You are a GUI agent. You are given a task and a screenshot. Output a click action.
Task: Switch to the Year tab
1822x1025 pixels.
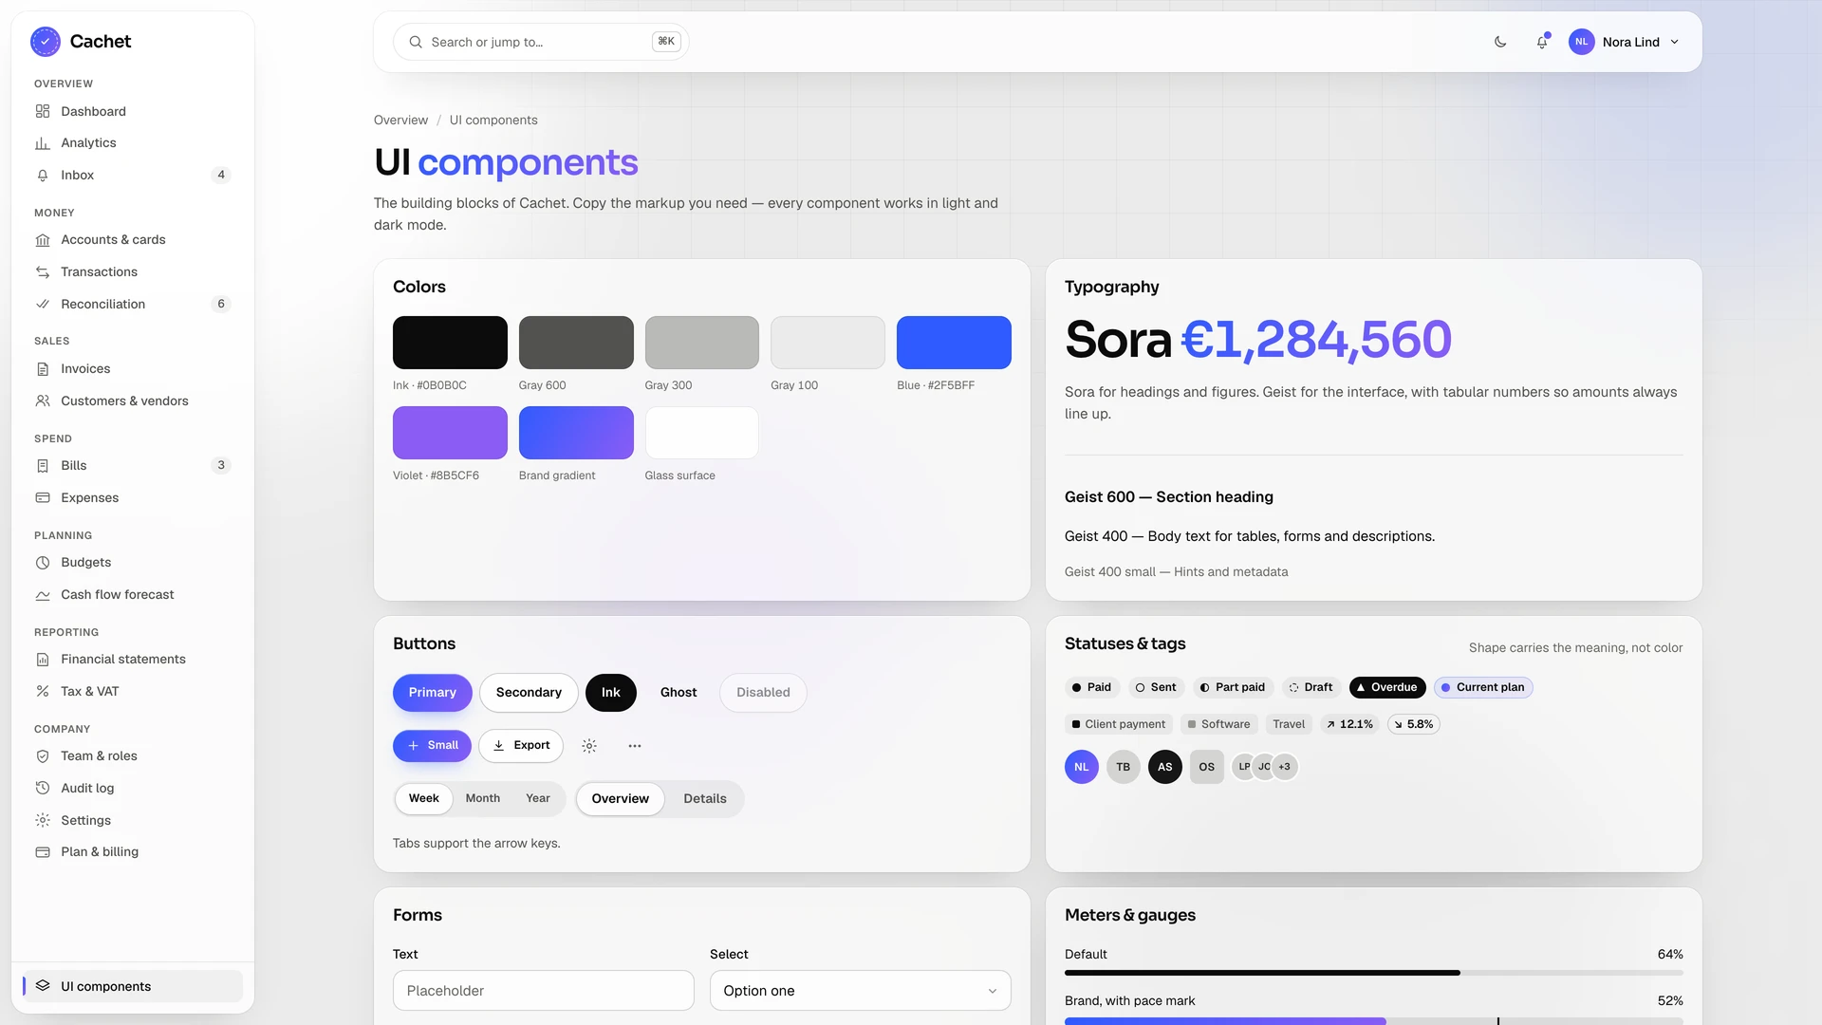(538, 799)
